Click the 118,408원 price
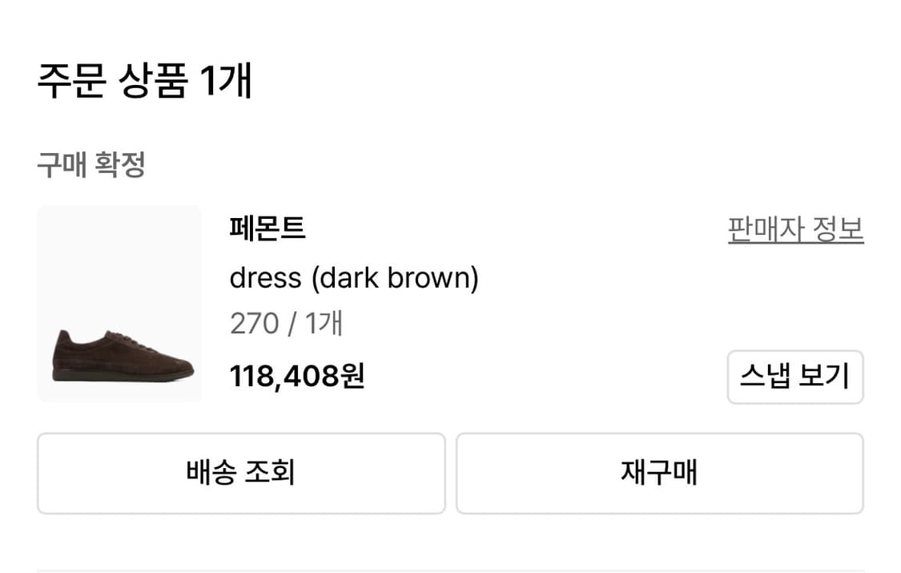The width and height of the screenshot is (901, 573). 297,375
